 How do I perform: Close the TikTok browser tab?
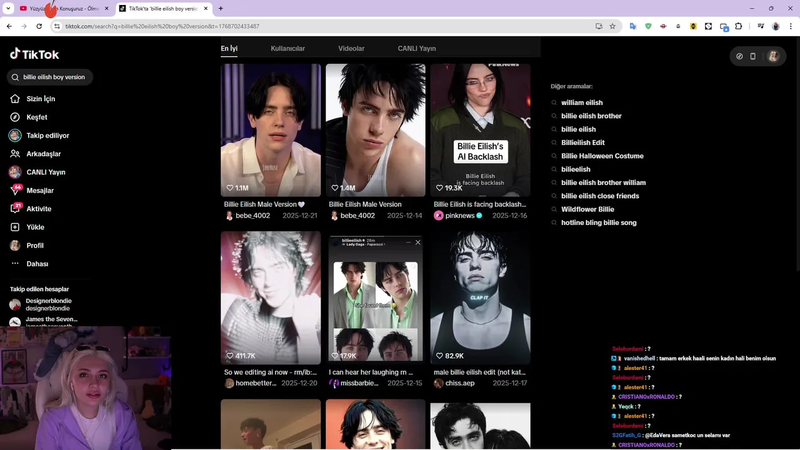pos(206,9)
